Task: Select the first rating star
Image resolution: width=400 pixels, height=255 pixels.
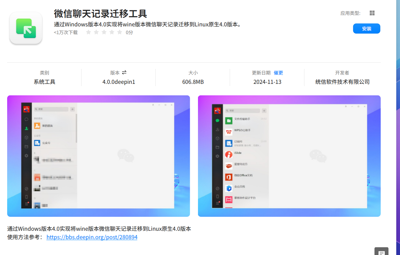Action: pyautogui.click(x=88, y=32)
